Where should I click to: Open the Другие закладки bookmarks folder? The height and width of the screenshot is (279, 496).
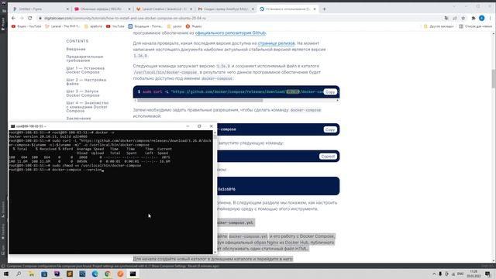(x=439, y=26)
